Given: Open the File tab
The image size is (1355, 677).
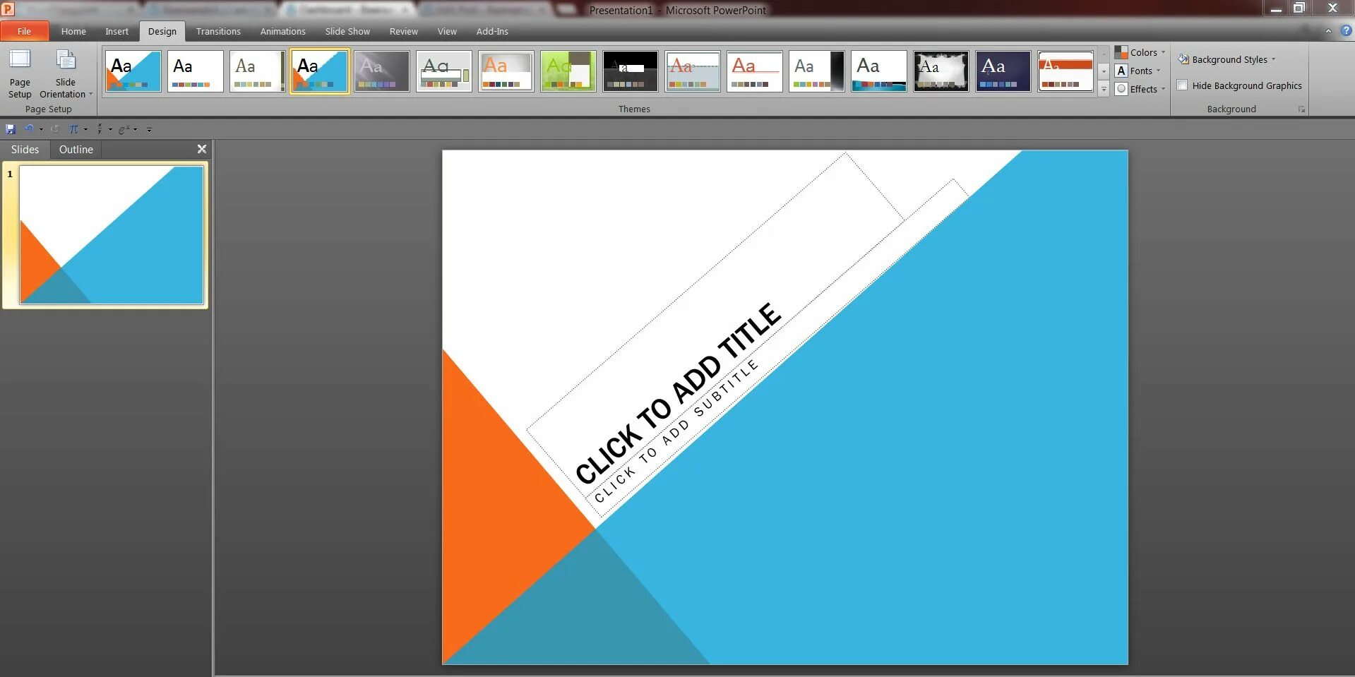Looking at the screenshot, I should [x=24, y=31].
